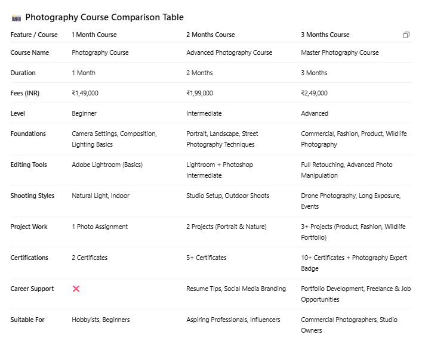The image size is (425, 344).
Task: Click the copy table icon
Action: (x=406, y=35)
